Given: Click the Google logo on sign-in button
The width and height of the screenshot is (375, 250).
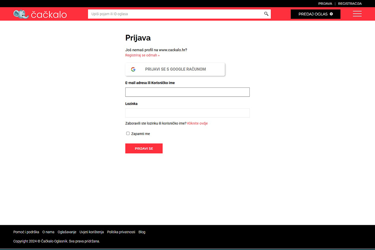Looking at the screenshot, I should pos(133,69).
